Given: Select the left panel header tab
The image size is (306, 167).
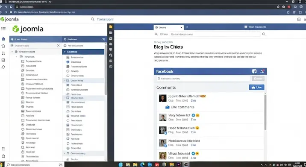Looking at the screenshot, I should point(35,39).
